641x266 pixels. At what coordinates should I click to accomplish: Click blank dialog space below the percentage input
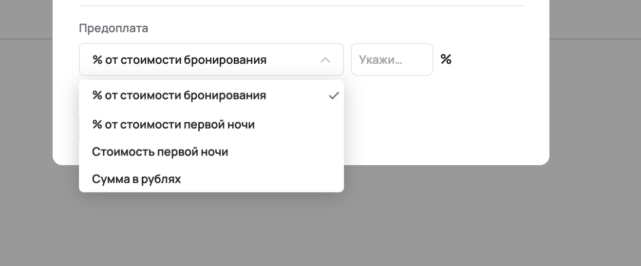392,107
